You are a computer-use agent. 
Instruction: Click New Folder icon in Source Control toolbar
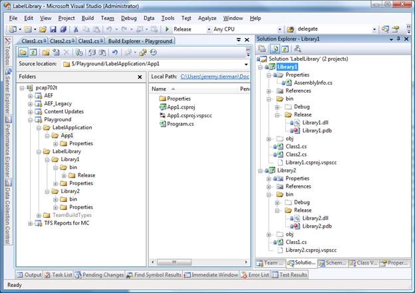(46, 52)
